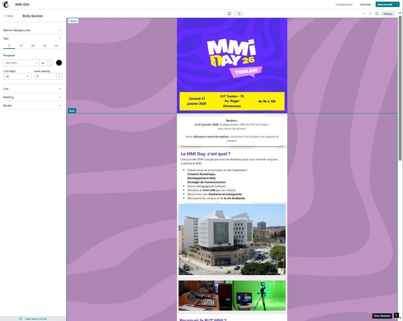Image resolution: width=403 pixels, height=321 pixels.
Task: Click the Send test button
Action: pyautogui.click(x=365, y=4)
